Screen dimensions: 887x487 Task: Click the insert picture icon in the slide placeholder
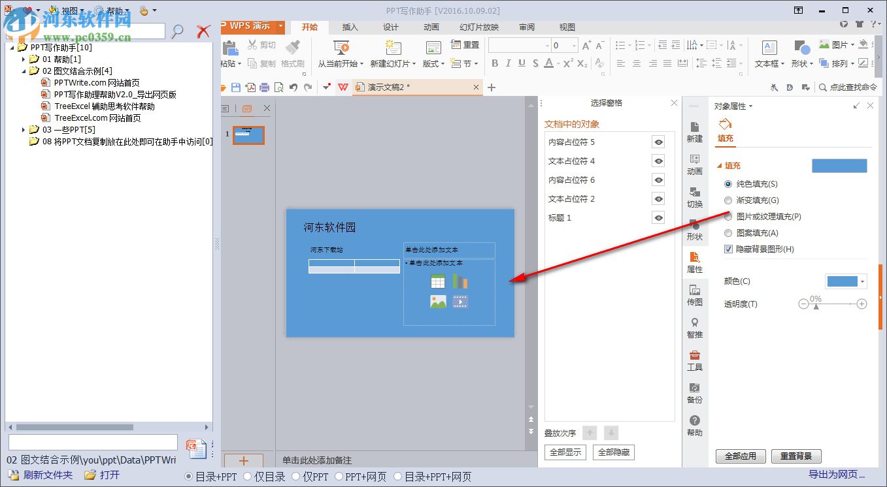click(x=438, y=302)
